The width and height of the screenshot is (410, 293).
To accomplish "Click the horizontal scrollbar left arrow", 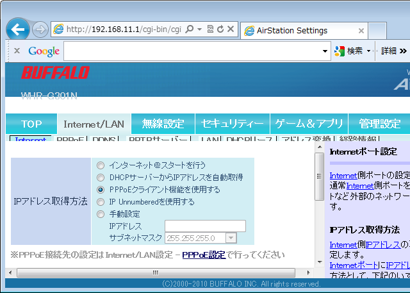I will [10, 272].
